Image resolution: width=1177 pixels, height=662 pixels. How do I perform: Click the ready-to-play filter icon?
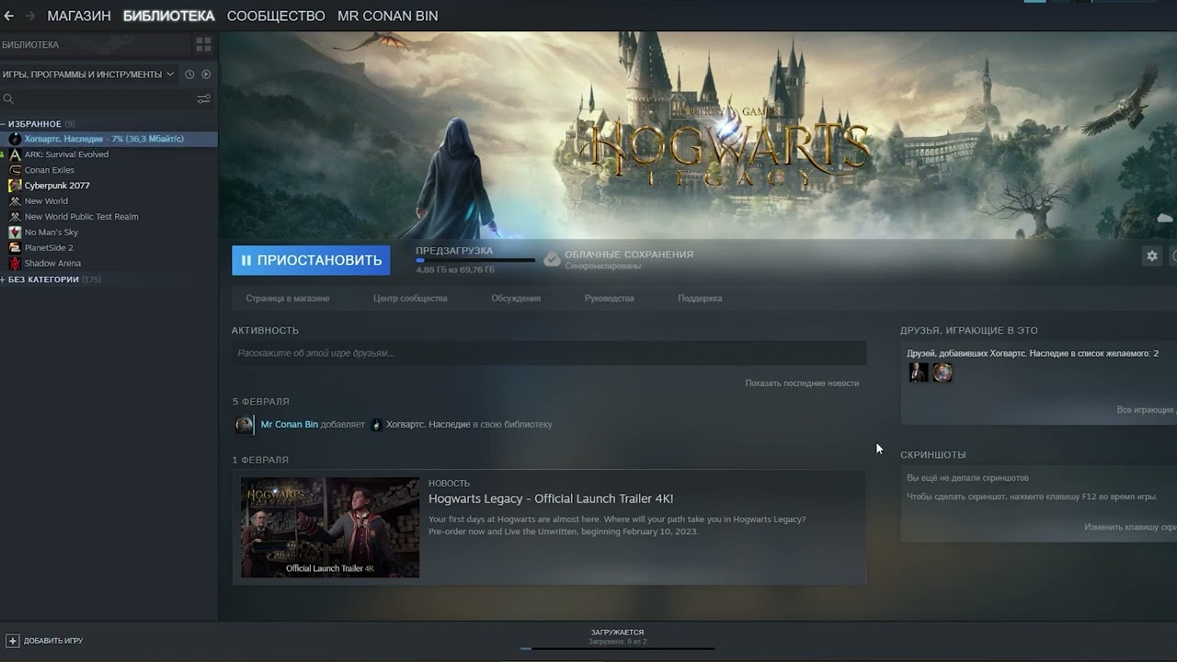pos(206,74)
